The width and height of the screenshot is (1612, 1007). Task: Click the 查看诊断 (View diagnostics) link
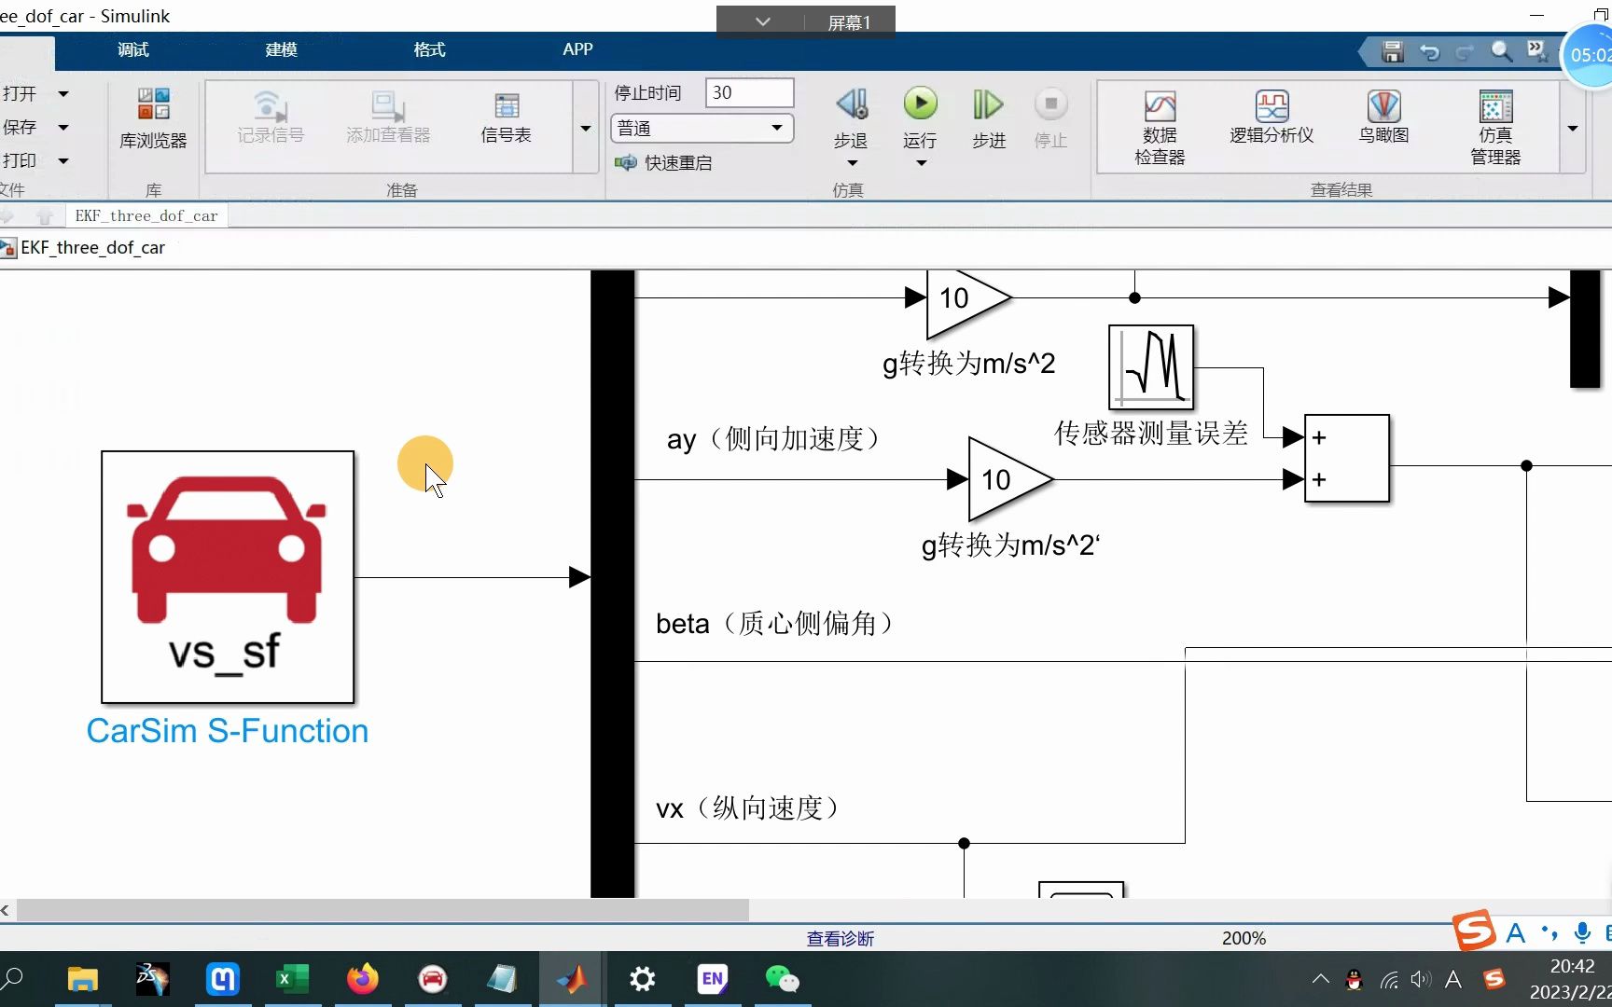pyautogui.click(x=841, y=939)
